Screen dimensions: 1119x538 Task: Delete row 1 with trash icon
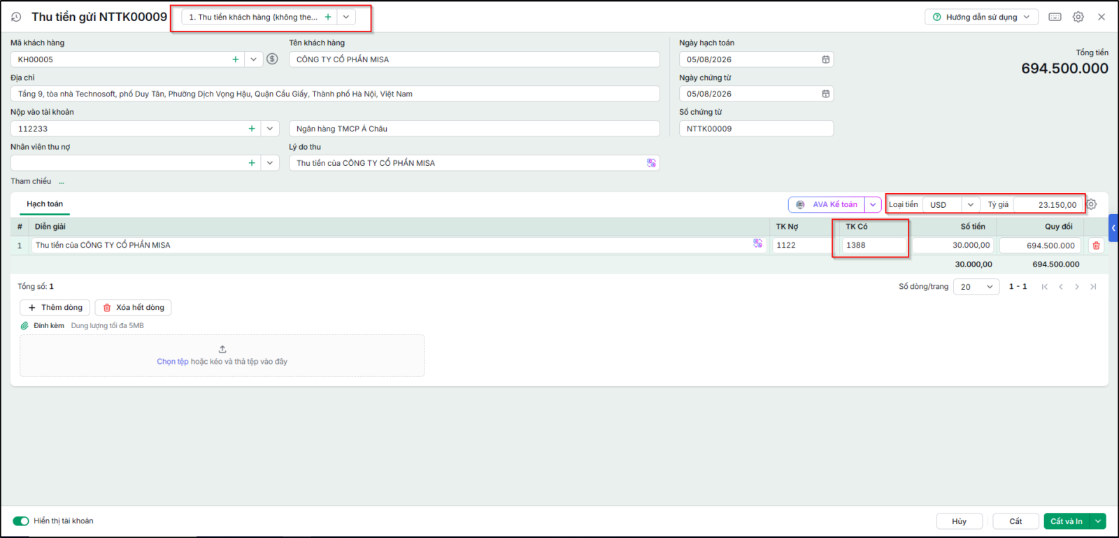coord(1096,246)
